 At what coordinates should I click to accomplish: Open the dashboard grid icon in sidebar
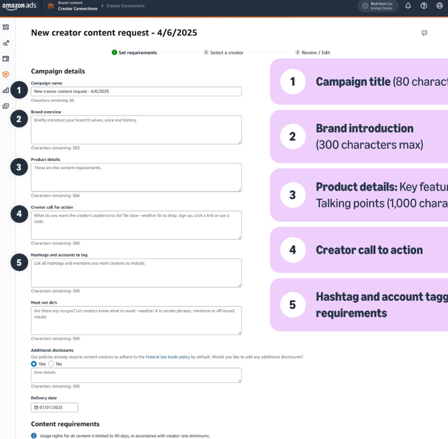(x=6, y=28)
